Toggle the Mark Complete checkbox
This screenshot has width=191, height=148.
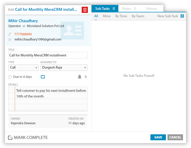coord(10,138)
